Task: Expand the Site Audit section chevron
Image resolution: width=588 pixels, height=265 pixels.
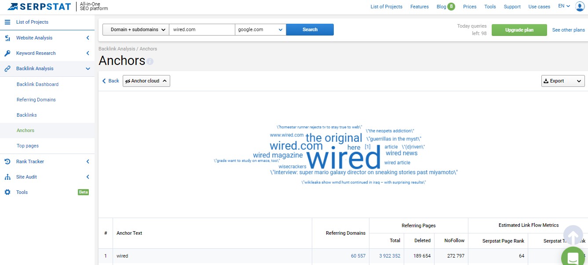Action: [88, 177]
